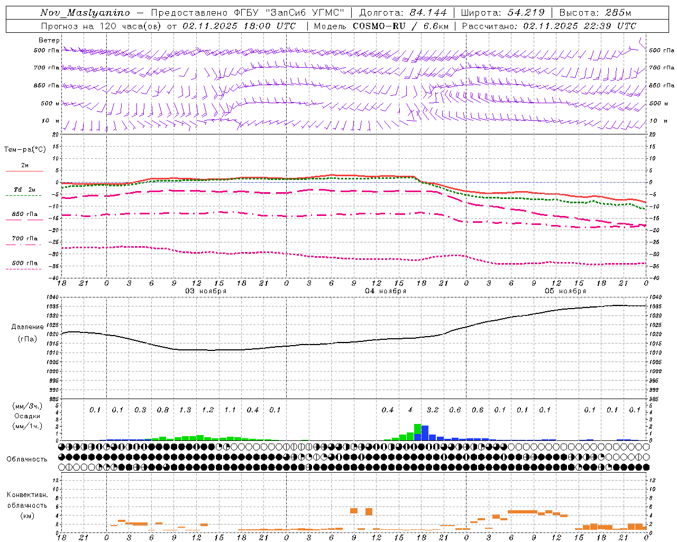The width and height of the screenshot is (677, 542).
Task: Click the precipitation value '3.2'
Action: (433, 410)
